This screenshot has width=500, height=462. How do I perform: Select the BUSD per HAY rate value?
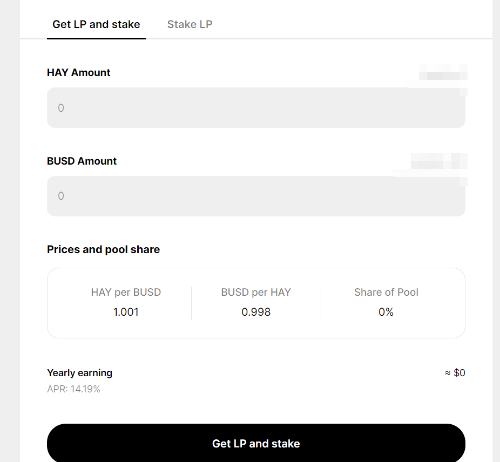coord(256,311)
